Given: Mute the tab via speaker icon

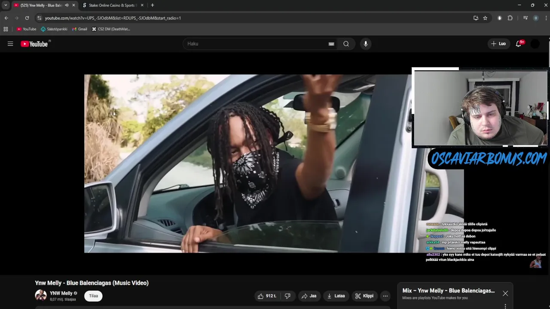Looking at the screenshot, I should pos(67,5).
